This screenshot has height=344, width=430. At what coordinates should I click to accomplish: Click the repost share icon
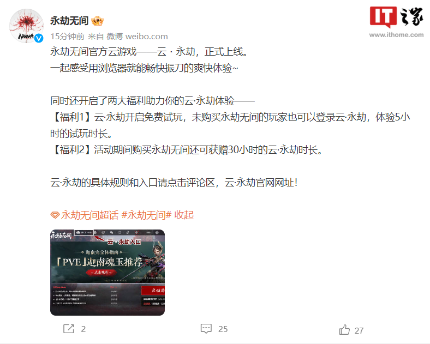point(69,328)
